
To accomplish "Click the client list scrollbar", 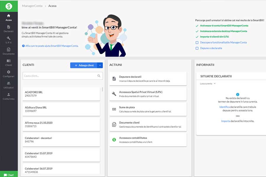I will coord(103,90).
